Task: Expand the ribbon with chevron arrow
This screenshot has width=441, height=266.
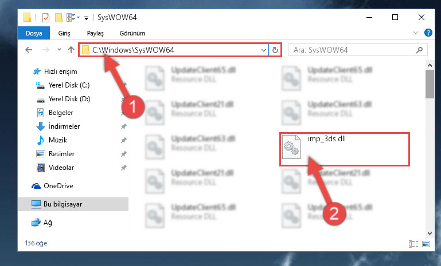Action: [x=416, y=33]
